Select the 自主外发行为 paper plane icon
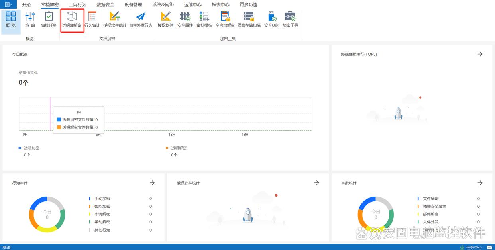This screenshot has width=495, height=250. click(x=141, y=20)
